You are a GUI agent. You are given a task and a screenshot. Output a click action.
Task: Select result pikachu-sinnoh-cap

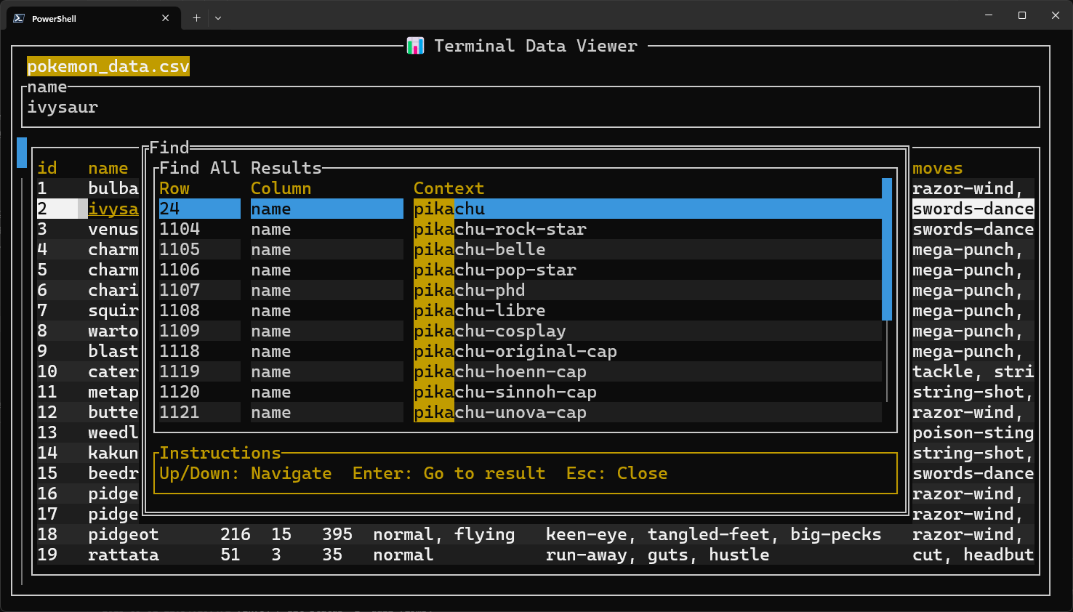point(521,392)
